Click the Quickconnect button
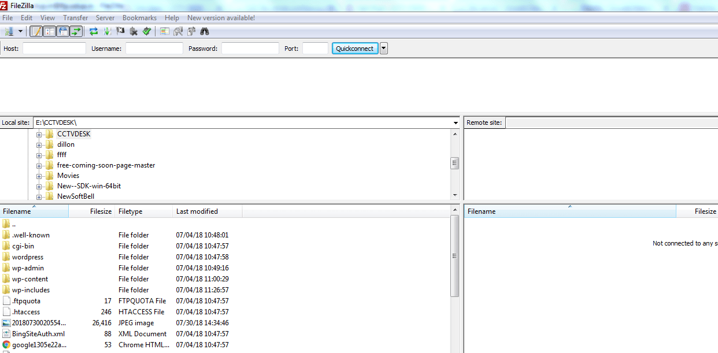The image size is (718, 353). pos(355,49)
